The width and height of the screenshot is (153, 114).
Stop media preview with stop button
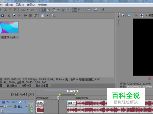pyautogui.click(x=30, y=15)
